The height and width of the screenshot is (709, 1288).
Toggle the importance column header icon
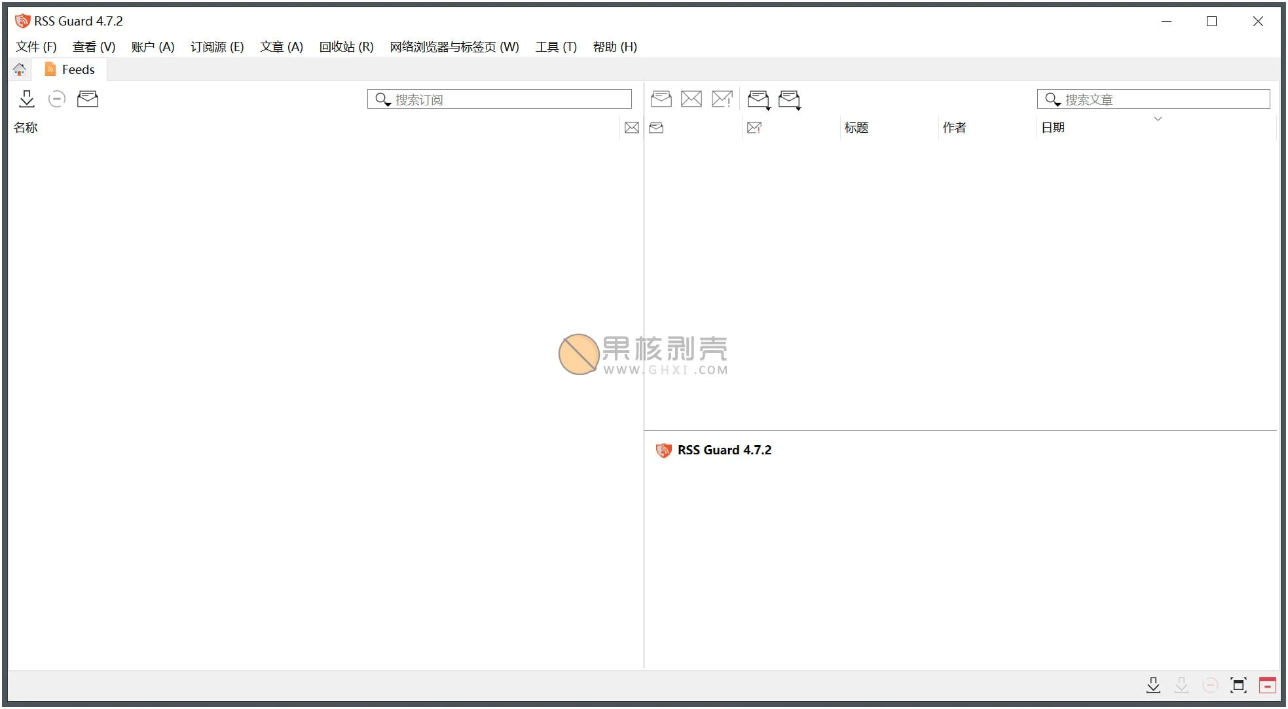(754, 127)
